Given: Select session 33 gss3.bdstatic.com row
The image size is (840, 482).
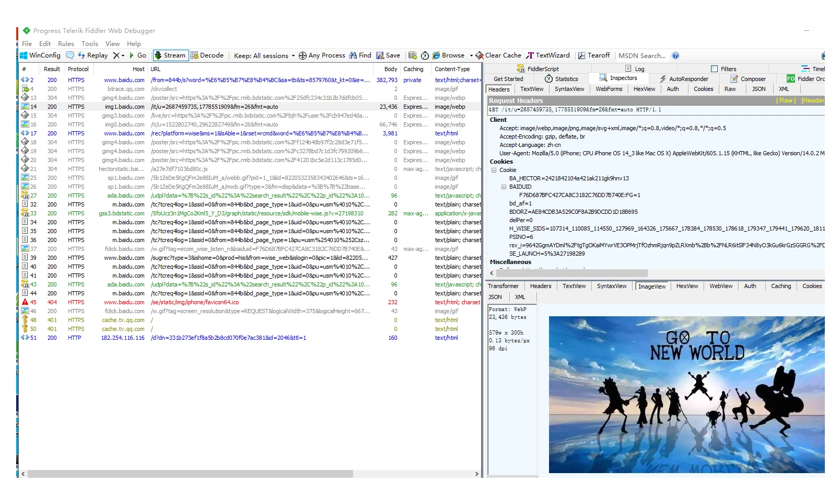Looking at the screenshot, I should click(x=250, y=213).
